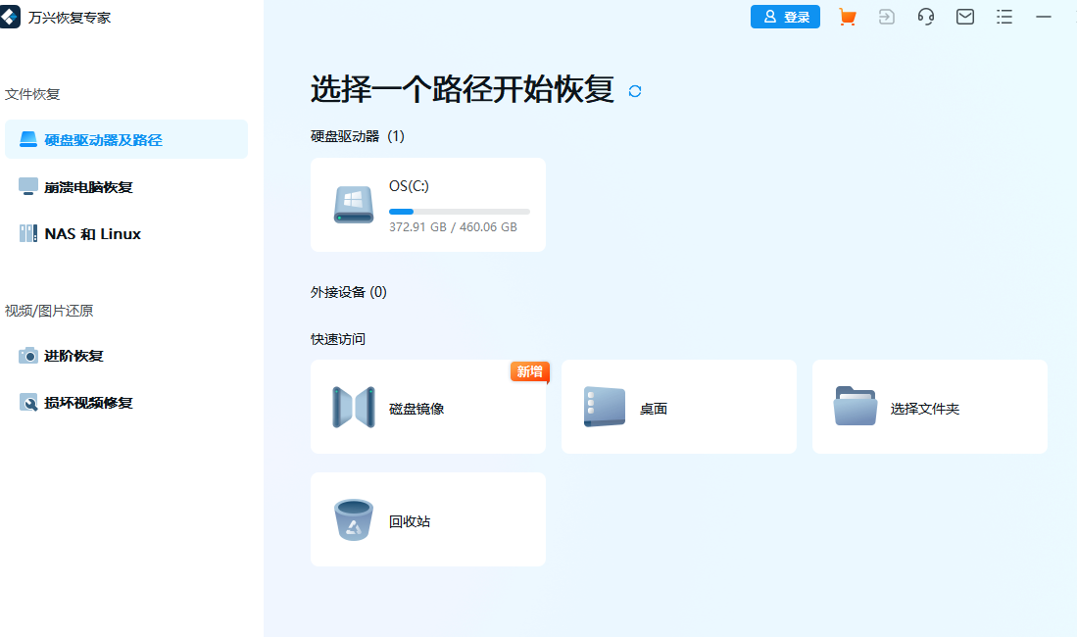1077x637 pixels.
Task: Click the sign-in transfer arrow icon
Action: pos(886,17)
